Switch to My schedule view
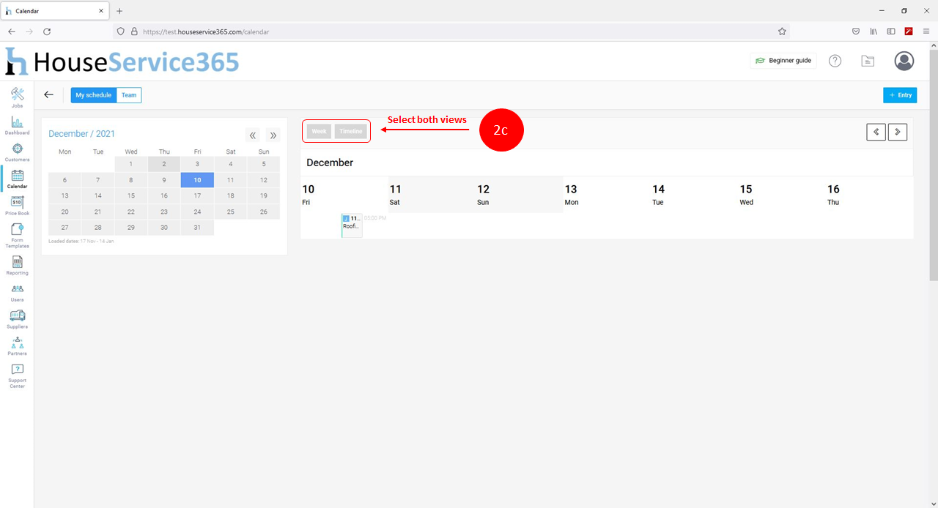 (93, 95)
